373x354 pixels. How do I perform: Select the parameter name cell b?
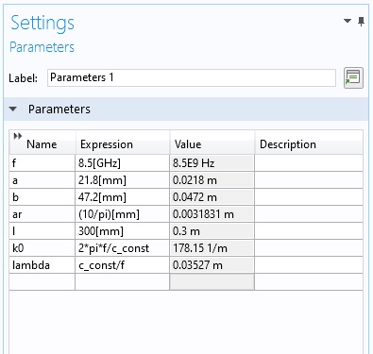pyautogui.click(x=42, y=197)
